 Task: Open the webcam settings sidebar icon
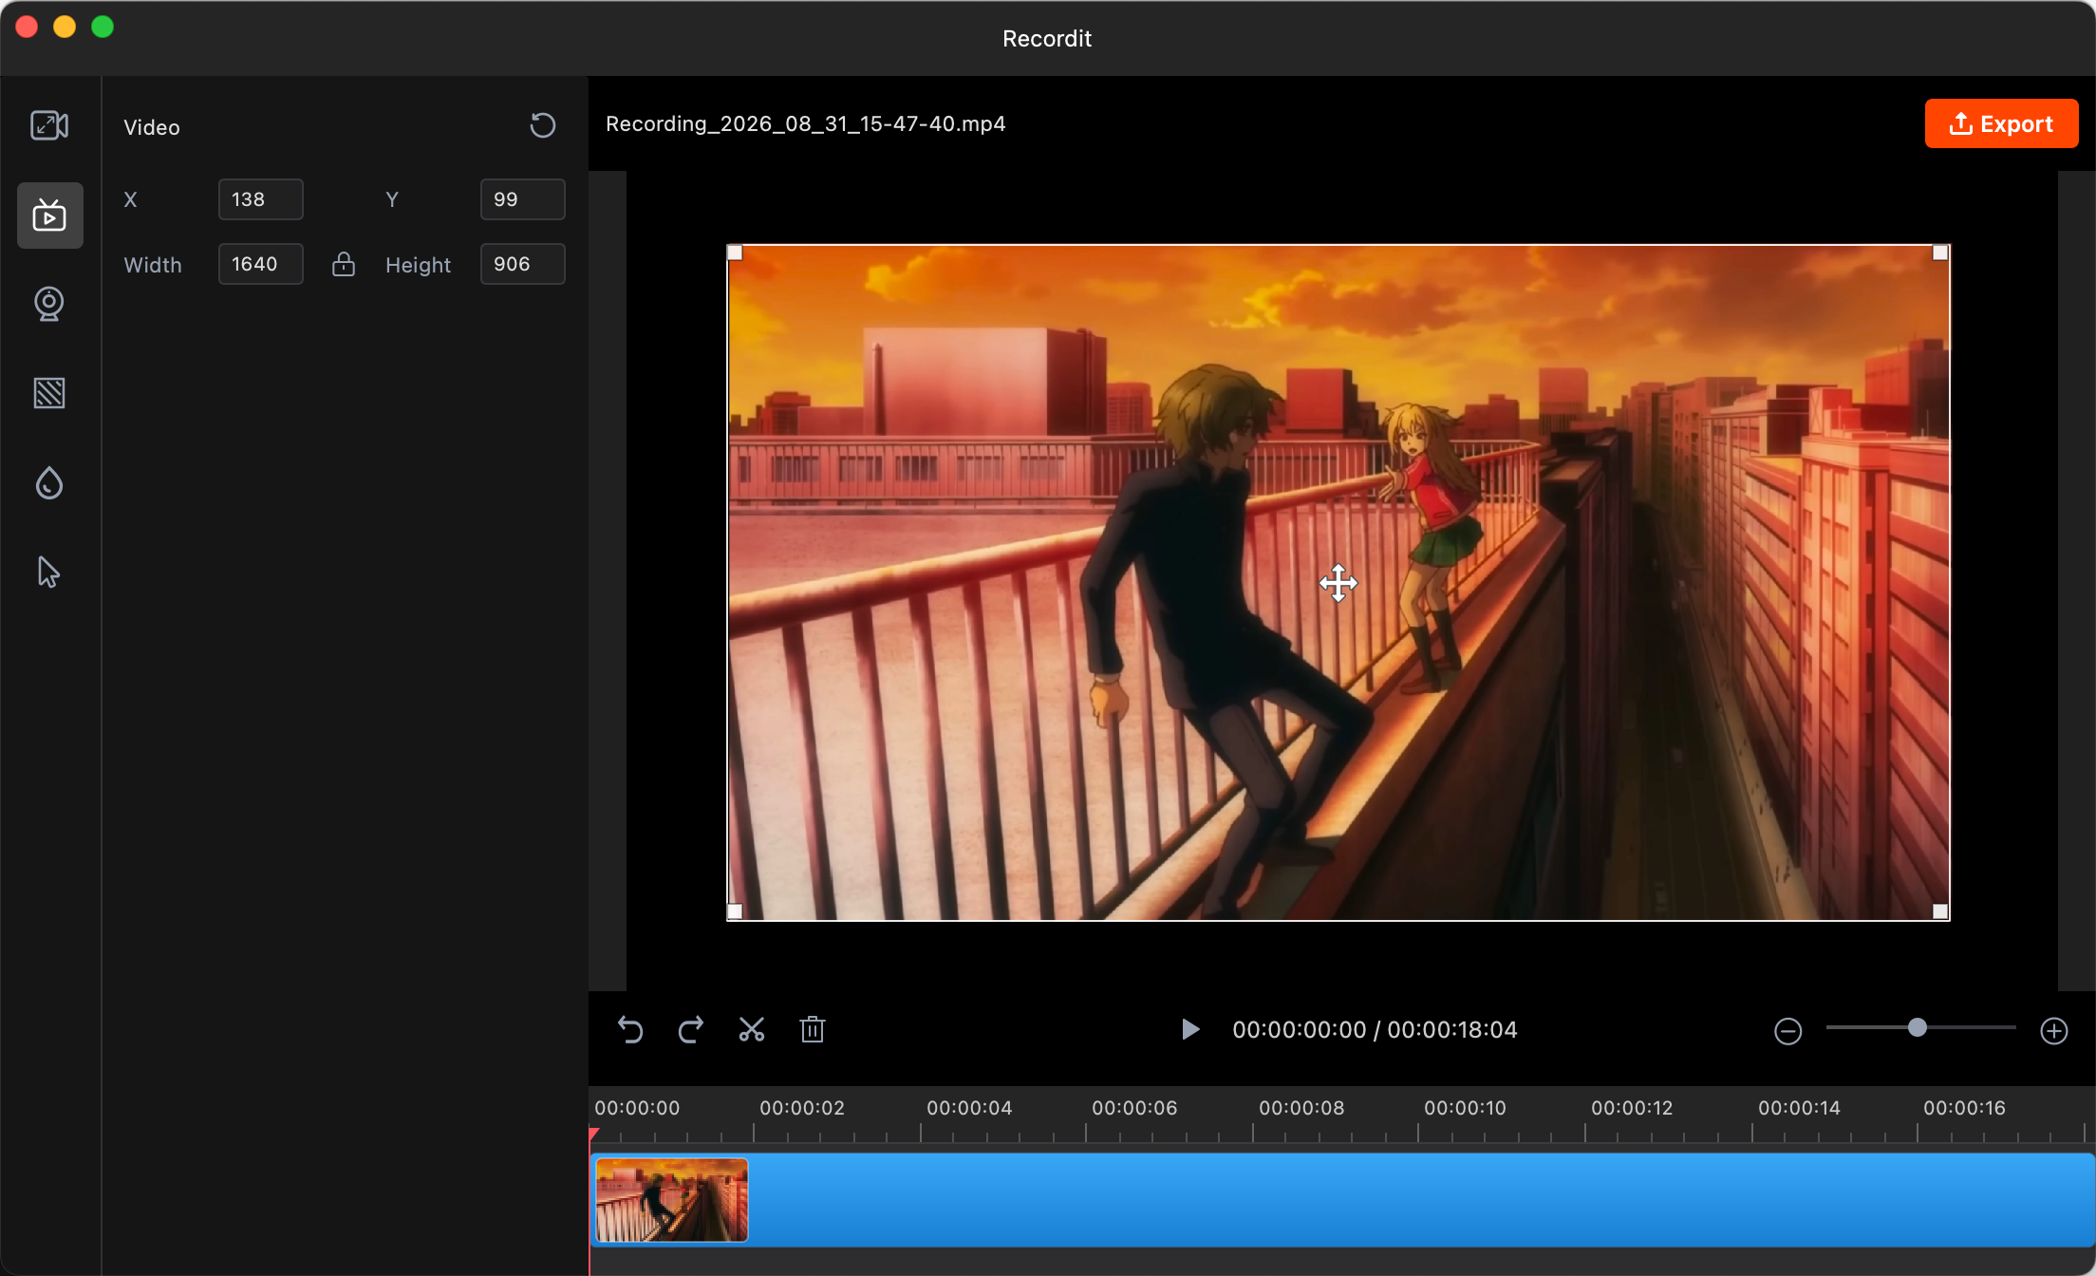coord(49,304)
